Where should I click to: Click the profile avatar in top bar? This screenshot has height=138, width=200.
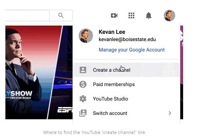point(169,15)
